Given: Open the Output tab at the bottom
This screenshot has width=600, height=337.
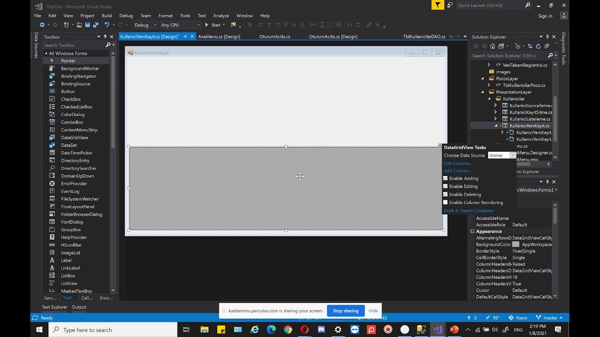Looking at the screenshot, I should point(79,307).
